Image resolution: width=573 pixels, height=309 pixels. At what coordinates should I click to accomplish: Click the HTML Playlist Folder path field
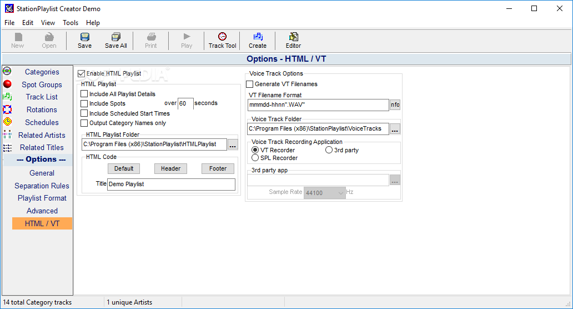pyautogui.click(x=154, y=144)
